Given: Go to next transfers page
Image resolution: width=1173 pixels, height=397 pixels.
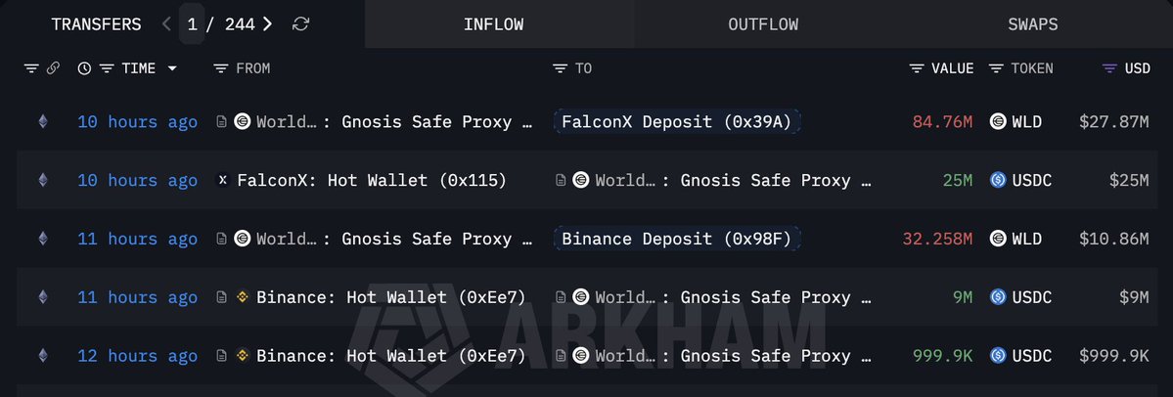Looking at the screenshot, I should pos(268,24).
